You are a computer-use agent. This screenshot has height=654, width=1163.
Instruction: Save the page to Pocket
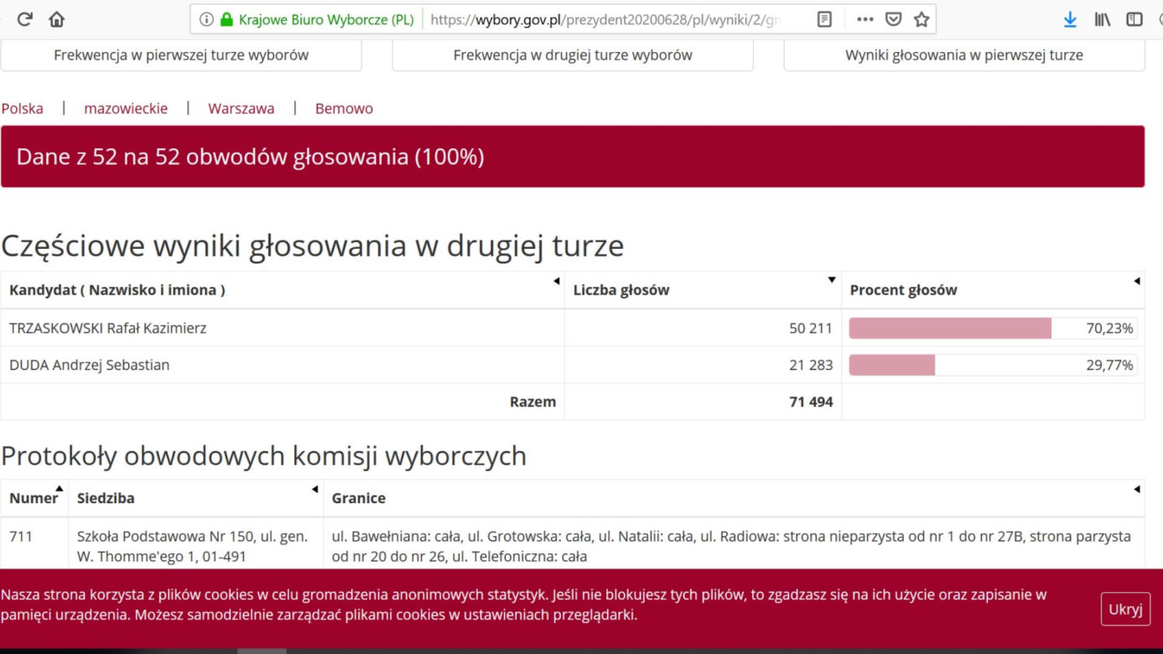click(x=894, y=19)
